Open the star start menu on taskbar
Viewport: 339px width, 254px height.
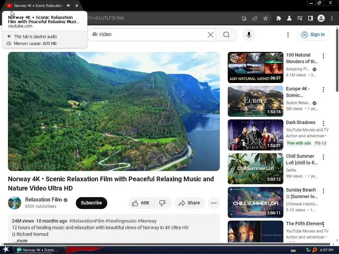coord(6,250)
